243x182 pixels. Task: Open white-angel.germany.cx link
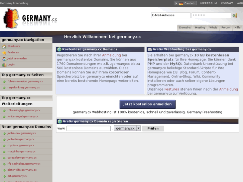(23, 117)
